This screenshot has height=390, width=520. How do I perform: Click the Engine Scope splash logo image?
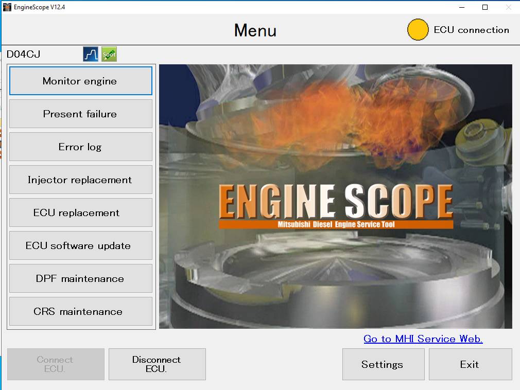335,196
